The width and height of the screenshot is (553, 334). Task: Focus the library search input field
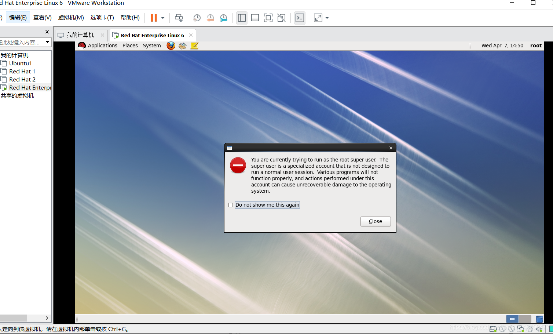coord(21,42)
